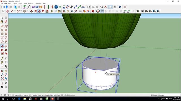Select the Move tool in left toolbar
This screenshot has height=101, width=181.
[2, 46]
